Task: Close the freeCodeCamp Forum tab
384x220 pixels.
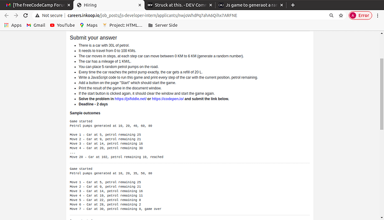Action: click(69, 5)
